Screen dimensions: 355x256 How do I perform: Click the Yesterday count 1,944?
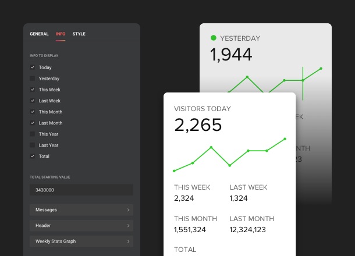pos(231,55)
